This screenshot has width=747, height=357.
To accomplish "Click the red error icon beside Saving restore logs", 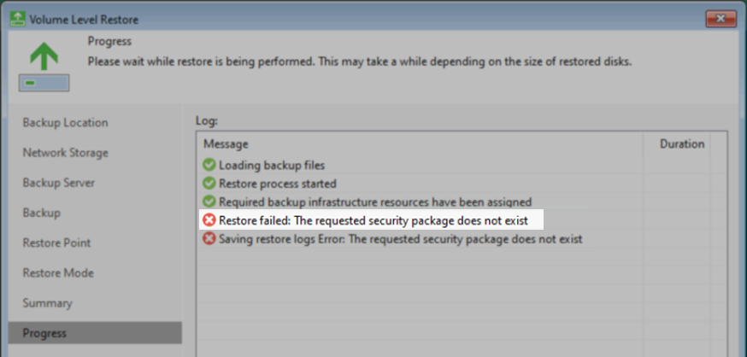I will [209, 238].
